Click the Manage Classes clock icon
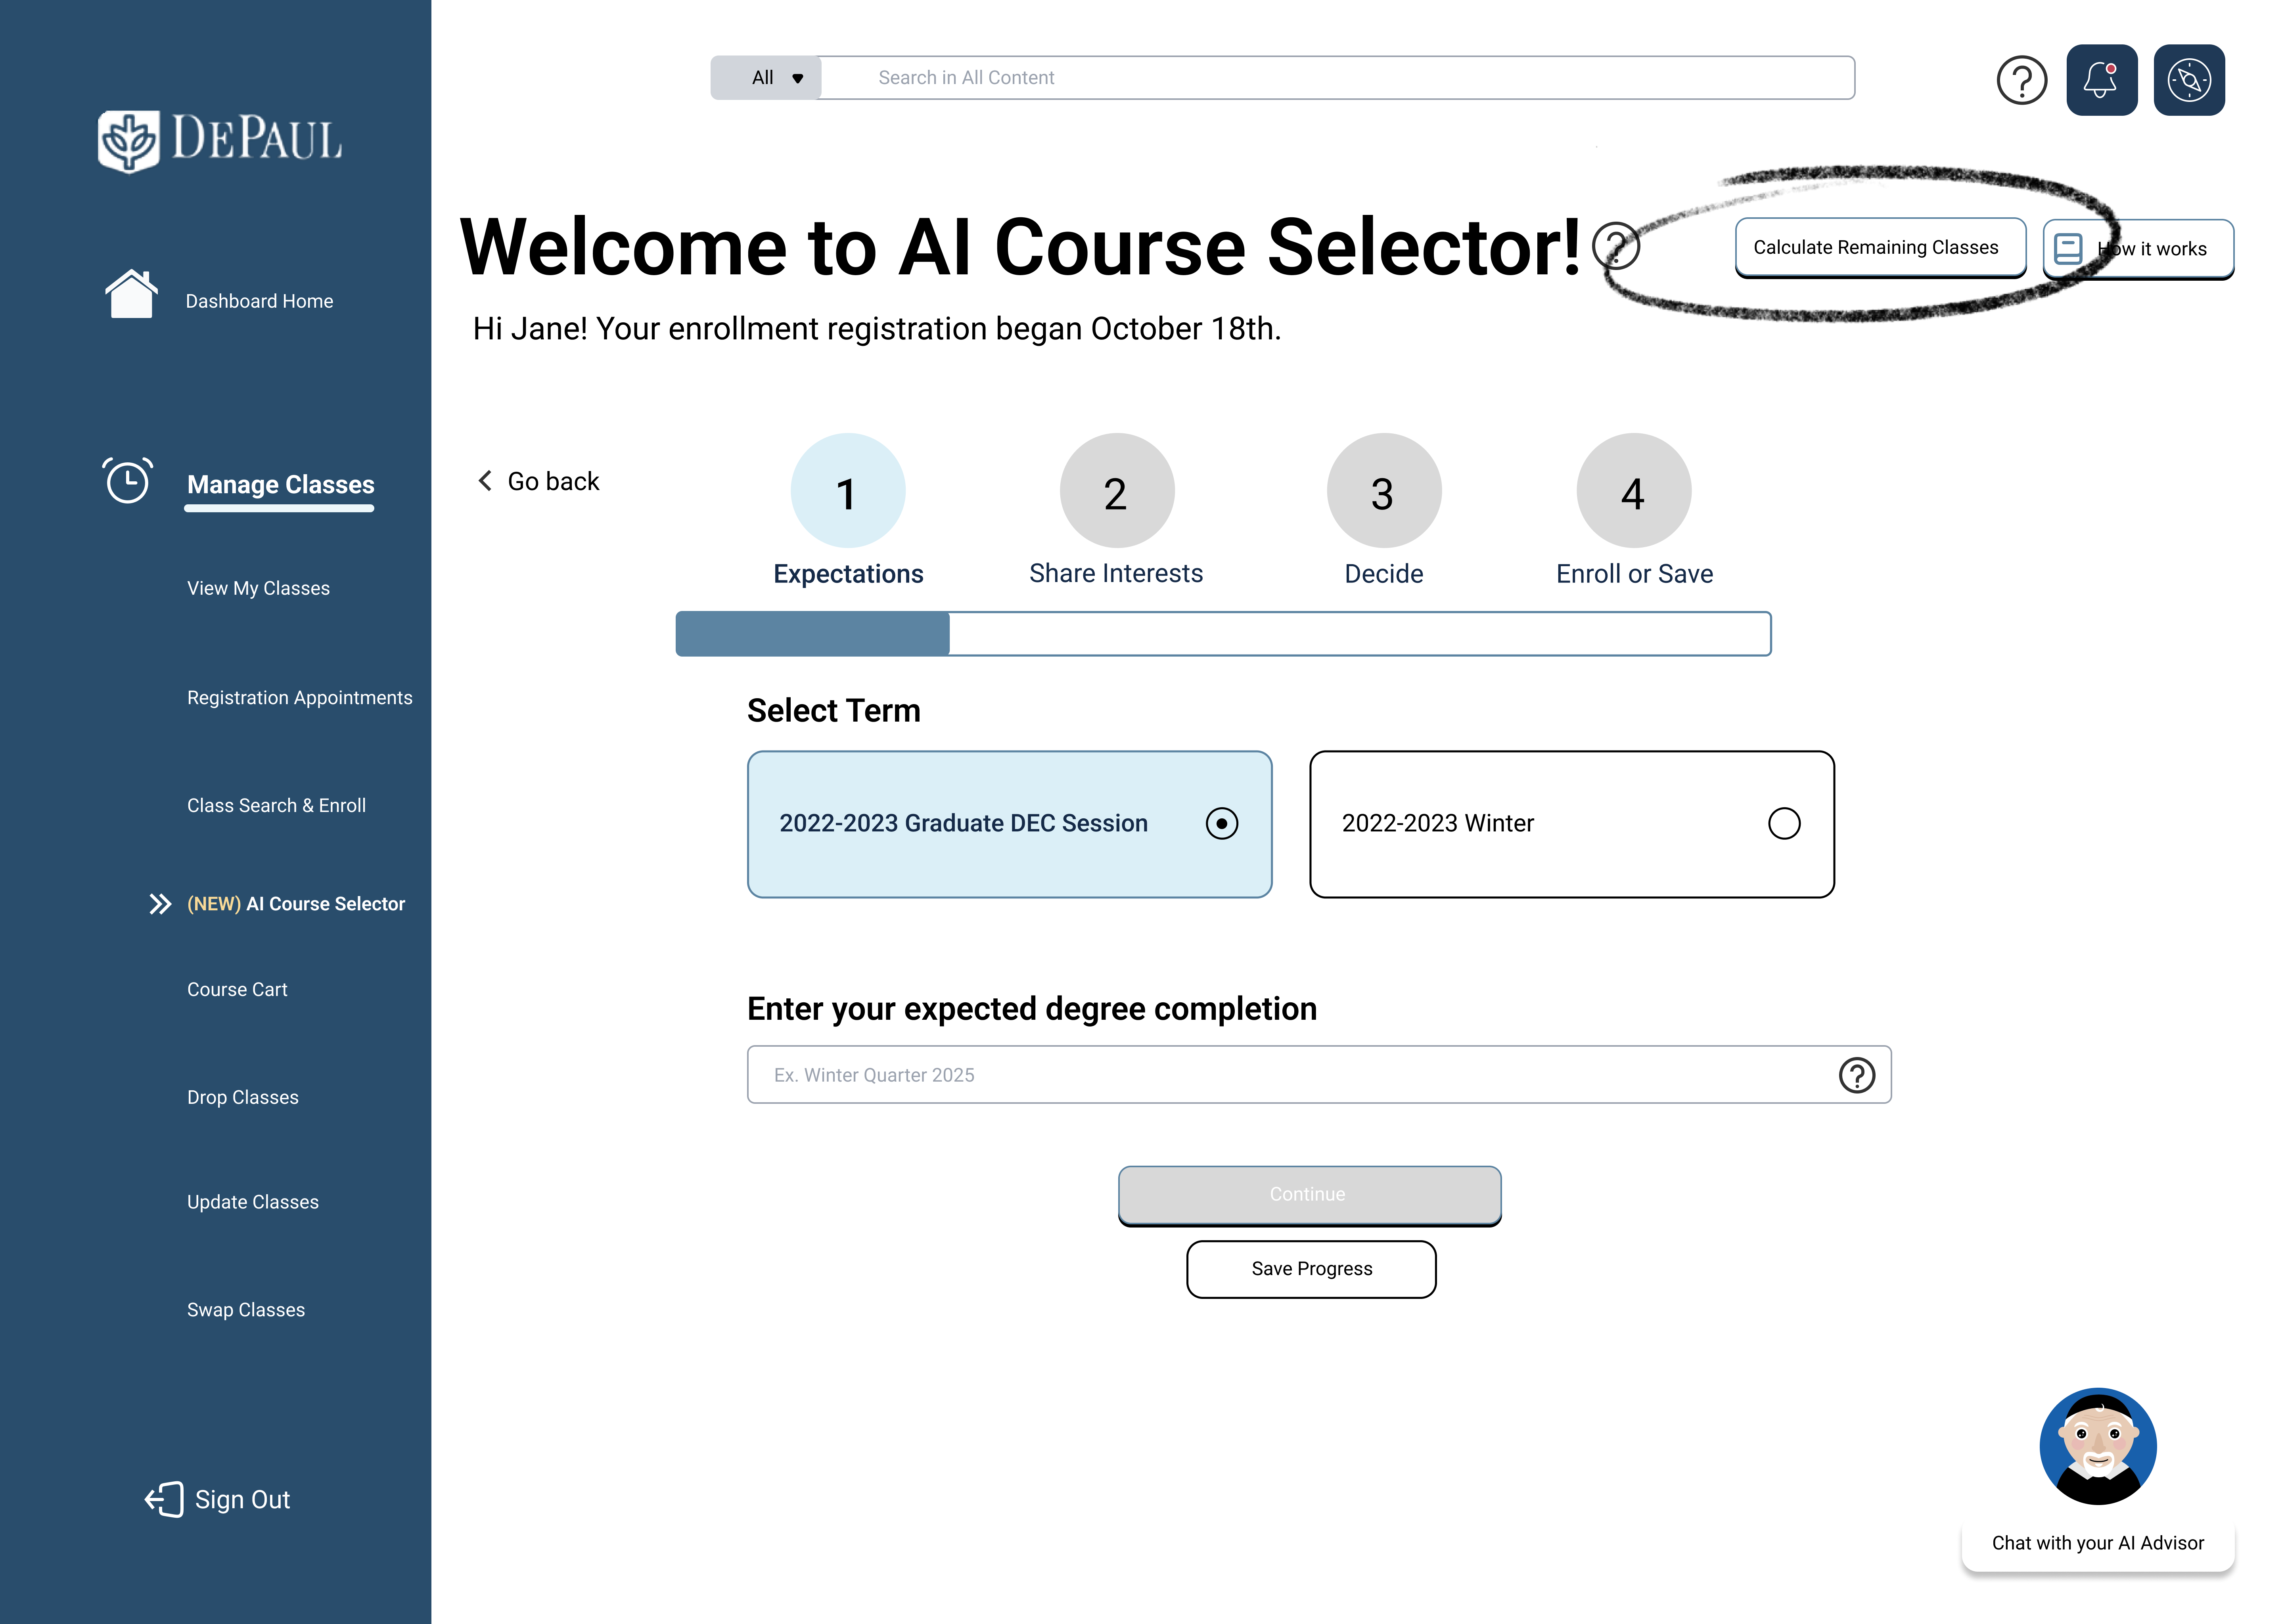 pos(128,480)
